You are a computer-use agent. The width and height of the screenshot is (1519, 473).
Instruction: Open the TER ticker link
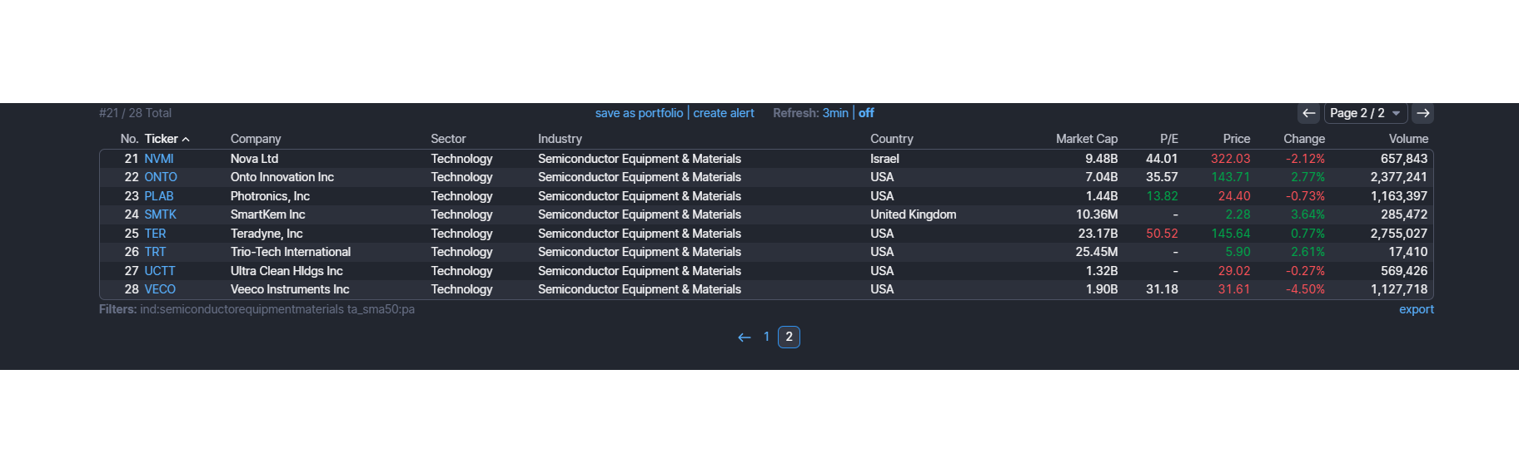click(x=155, y=234)
